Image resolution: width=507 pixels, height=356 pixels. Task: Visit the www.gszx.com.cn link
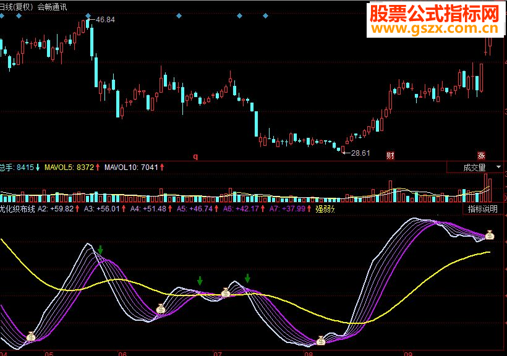pyautogui.click(x=433, y=29)
